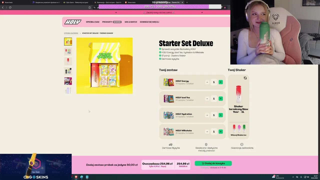Expand hidden system tray icons chevron
Screen dimensions: 320x180
click(x=293, y=177)
